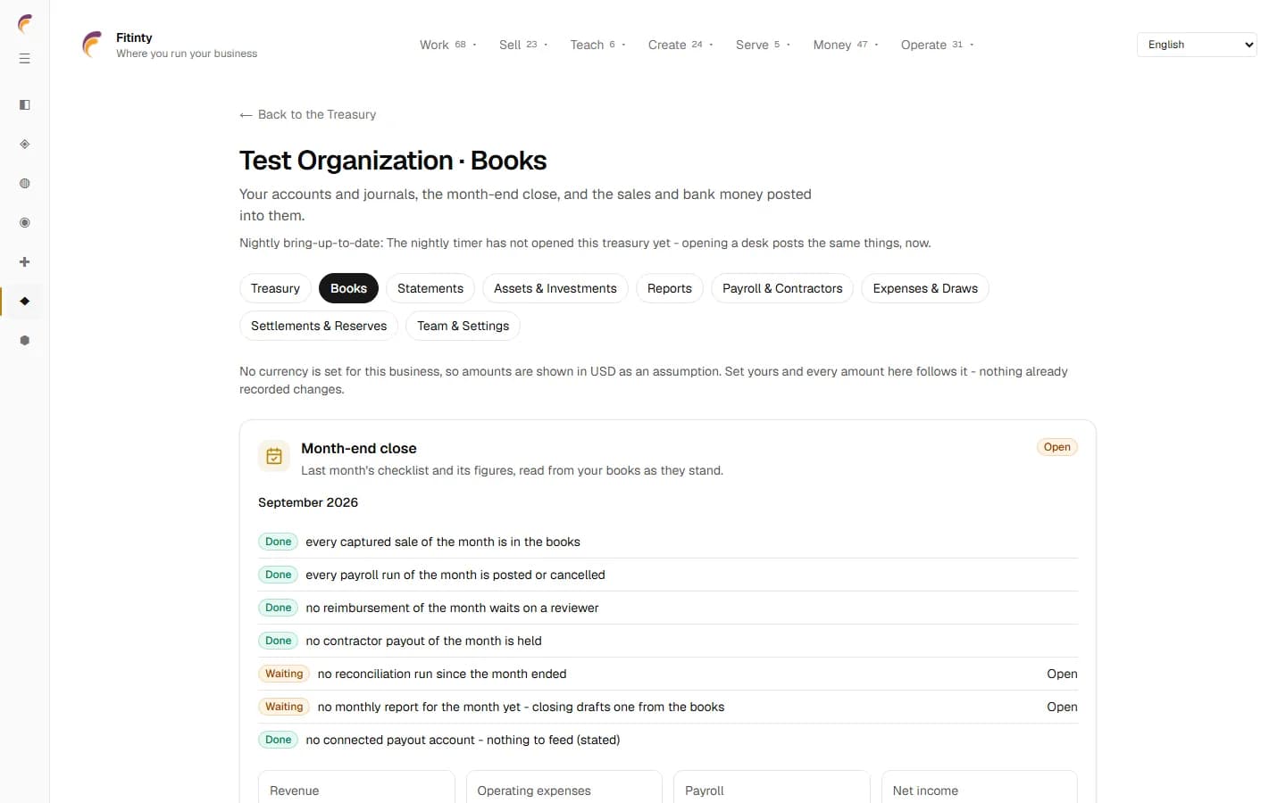The width and height of the screenshot is (1286, 803).
Task: Click the Open status badge on Month-end close
Action: 1057,447
